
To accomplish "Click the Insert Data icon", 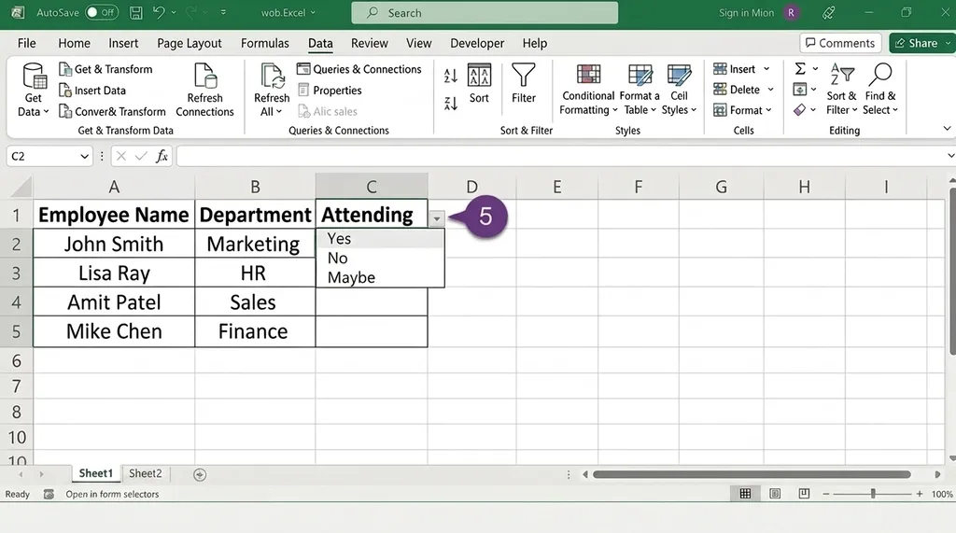I will click(x=65, y=91).
